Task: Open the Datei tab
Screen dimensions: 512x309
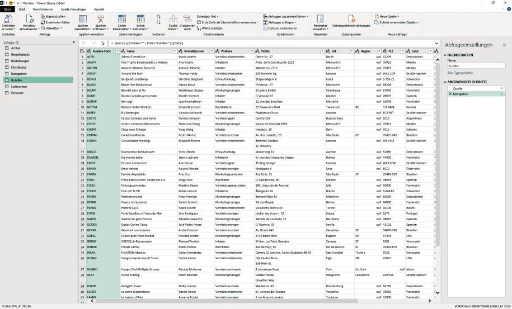Action: [x=7, y=9]
